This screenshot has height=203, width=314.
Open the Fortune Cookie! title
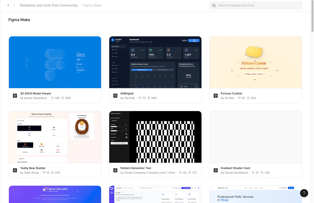(232, 93)
